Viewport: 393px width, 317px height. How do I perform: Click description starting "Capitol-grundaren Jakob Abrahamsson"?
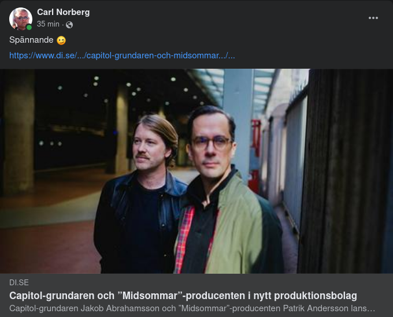192,308
